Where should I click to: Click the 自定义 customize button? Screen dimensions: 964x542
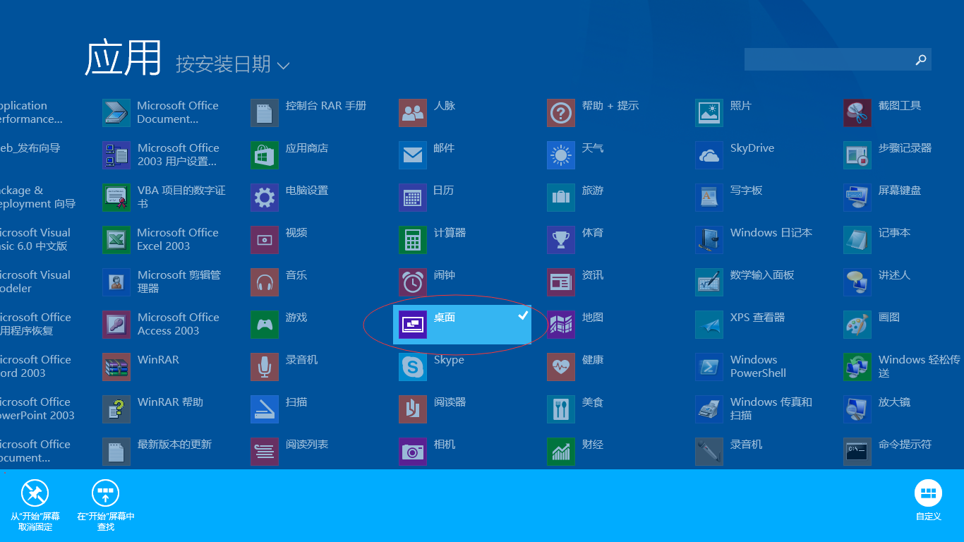929,501
